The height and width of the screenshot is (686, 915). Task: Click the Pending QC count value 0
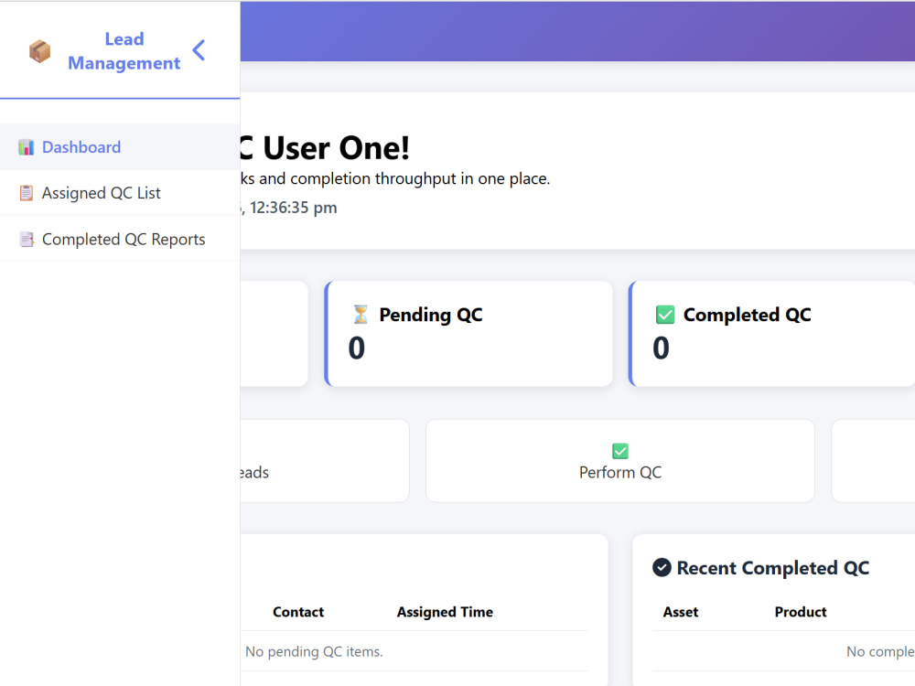(x=357, y=348)
